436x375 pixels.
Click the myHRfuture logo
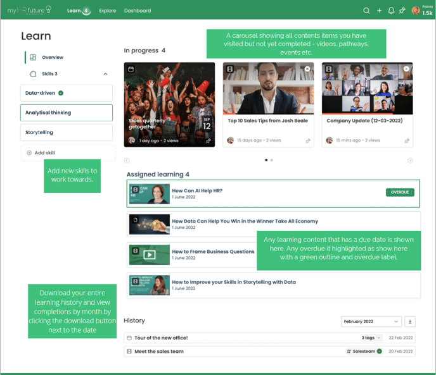tap(29, 10)
